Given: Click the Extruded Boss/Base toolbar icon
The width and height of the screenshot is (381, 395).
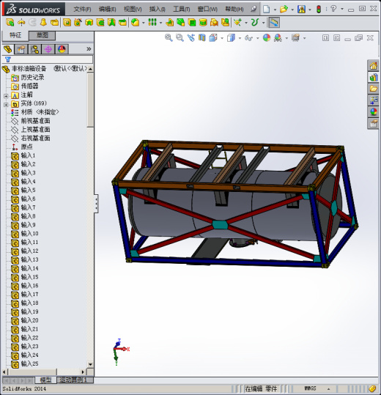Looking at the screenshot, I should click(10, 23).
